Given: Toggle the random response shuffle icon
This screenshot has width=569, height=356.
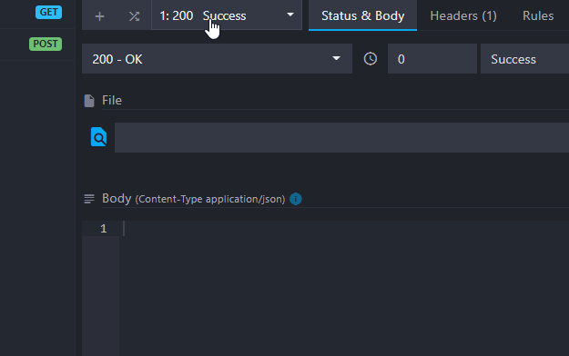Looking at the screenshot, I should click(x=134, y=16).
